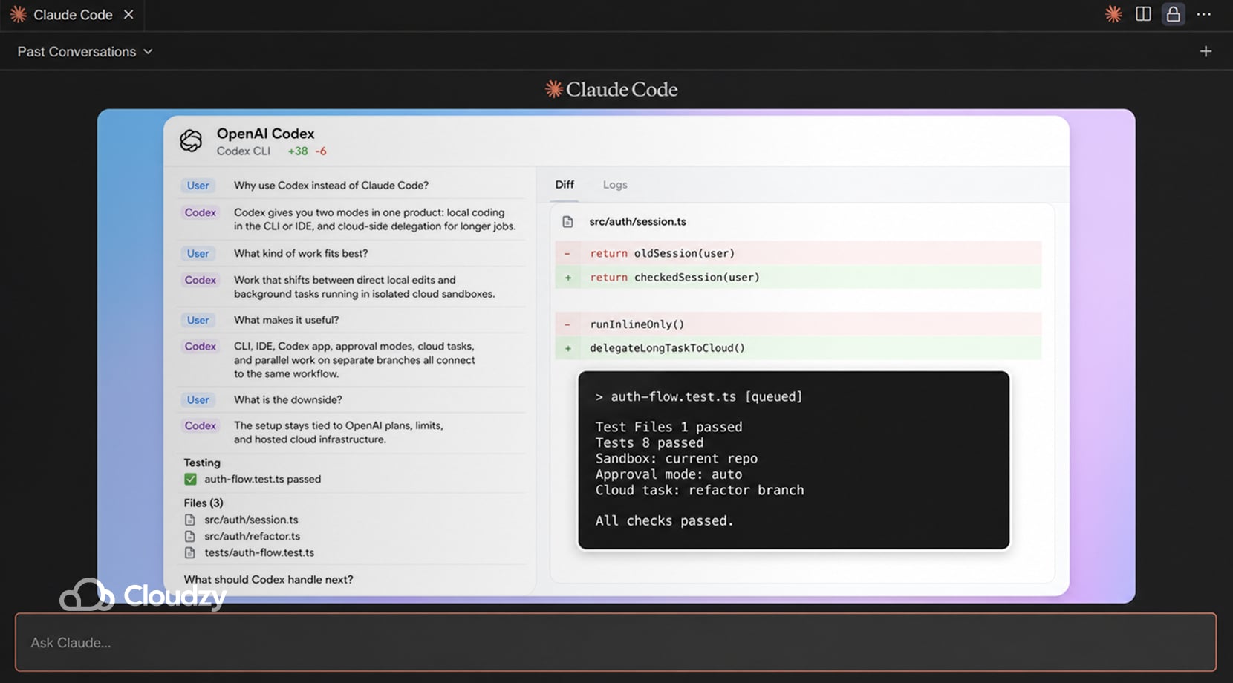The image size is (1233, 683).
Task: Click the OpenAI Codex logo icon
Action: [192, 140]
